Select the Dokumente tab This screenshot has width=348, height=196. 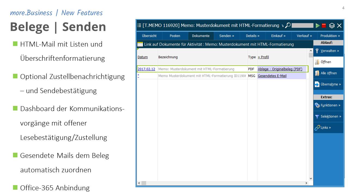(201, 36)
